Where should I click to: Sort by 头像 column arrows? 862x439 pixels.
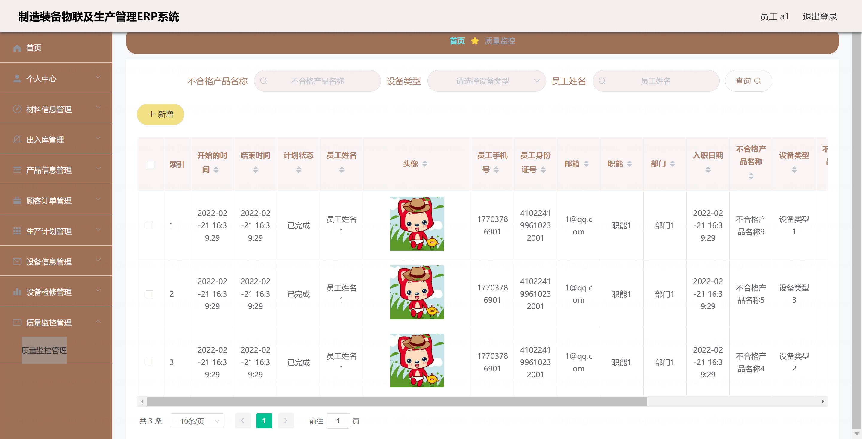425,164
